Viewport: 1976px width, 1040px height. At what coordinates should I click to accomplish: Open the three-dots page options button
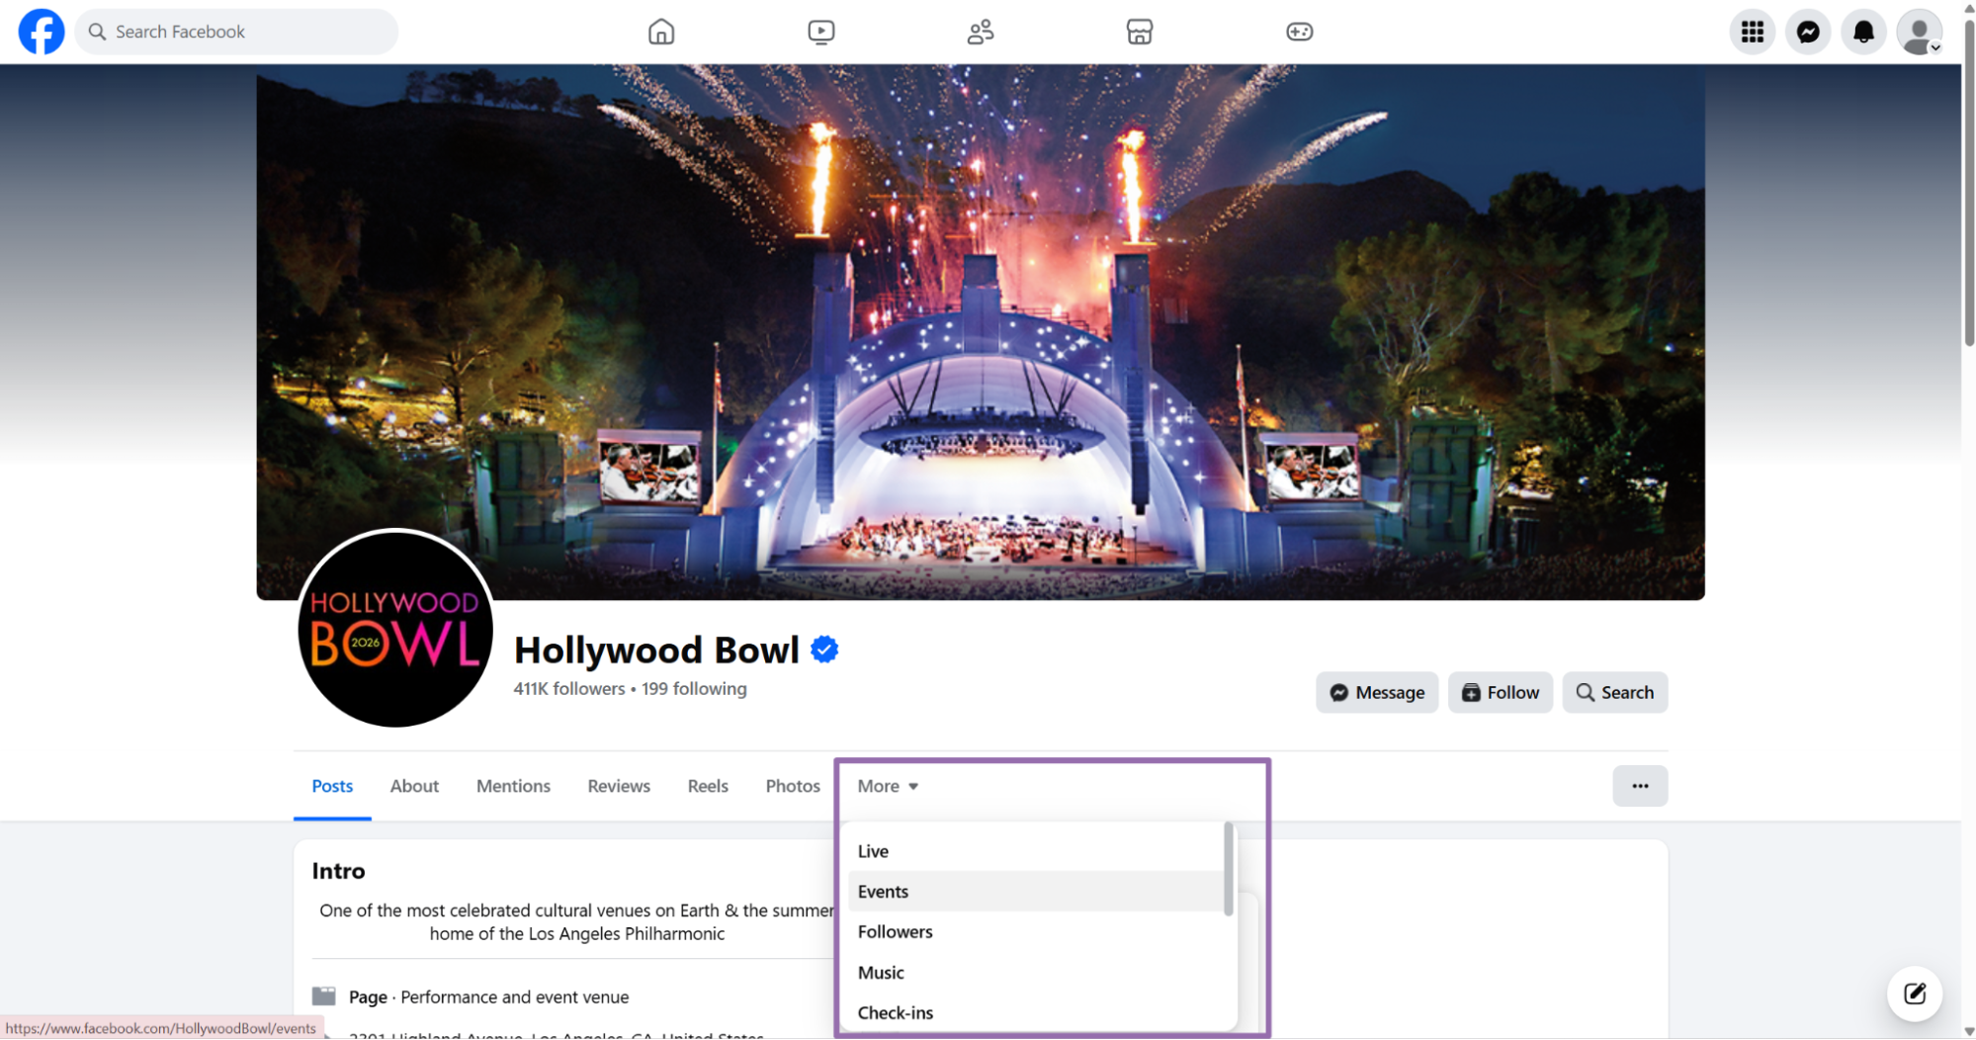point(1640,786)
